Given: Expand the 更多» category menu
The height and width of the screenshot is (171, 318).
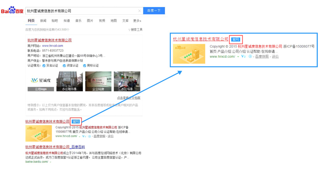Looking at the screenshot, I should [137, 21].
